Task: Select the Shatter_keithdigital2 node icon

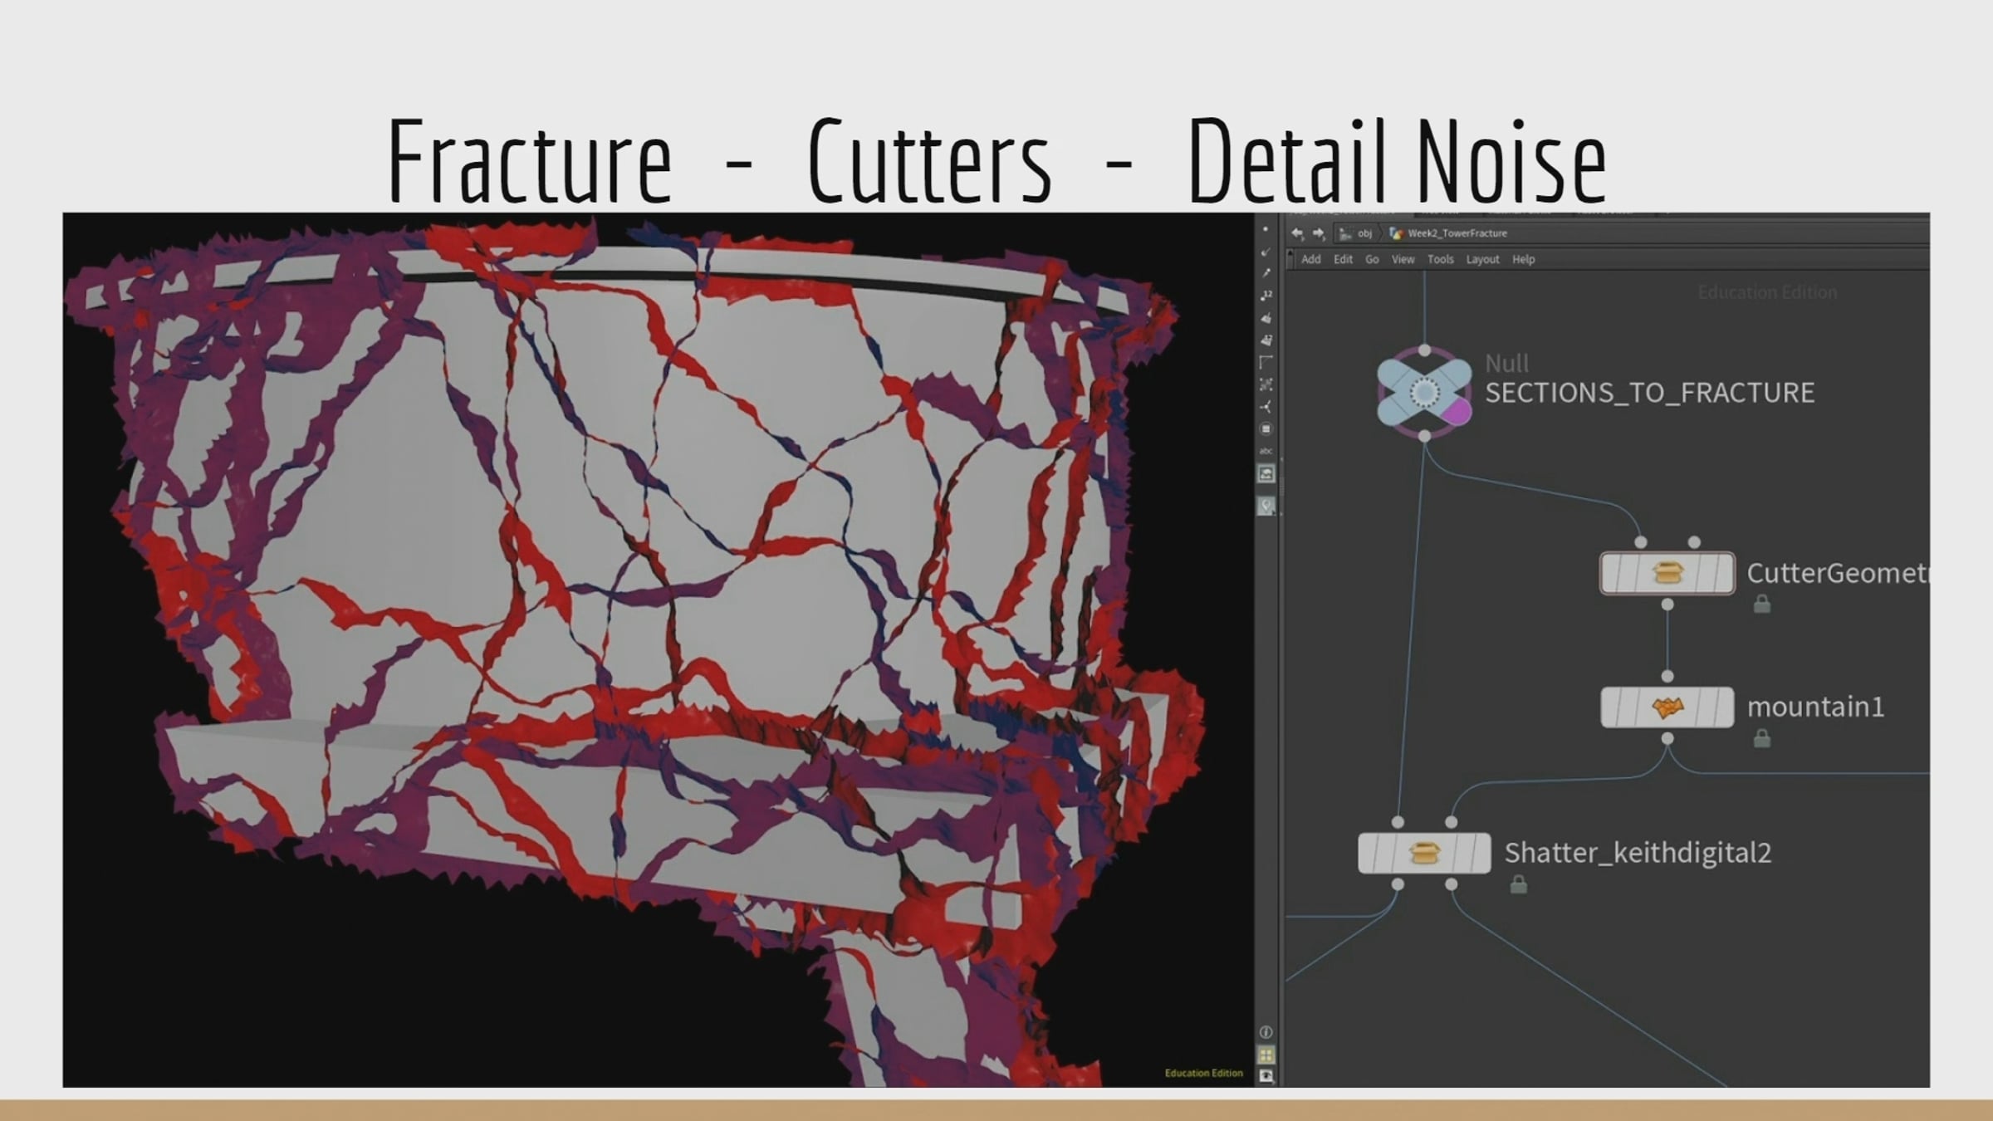Action: (1424, 853)
